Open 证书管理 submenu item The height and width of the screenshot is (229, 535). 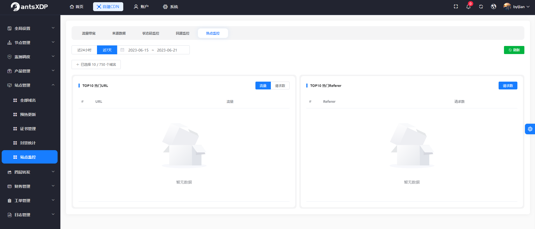click(x=30, y=129)
